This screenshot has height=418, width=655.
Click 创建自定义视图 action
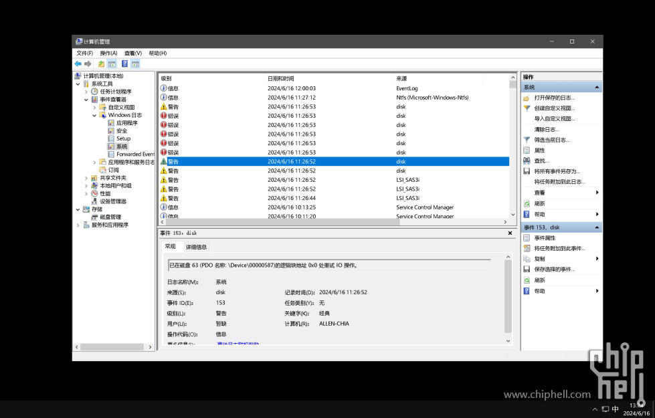[555, 108]
